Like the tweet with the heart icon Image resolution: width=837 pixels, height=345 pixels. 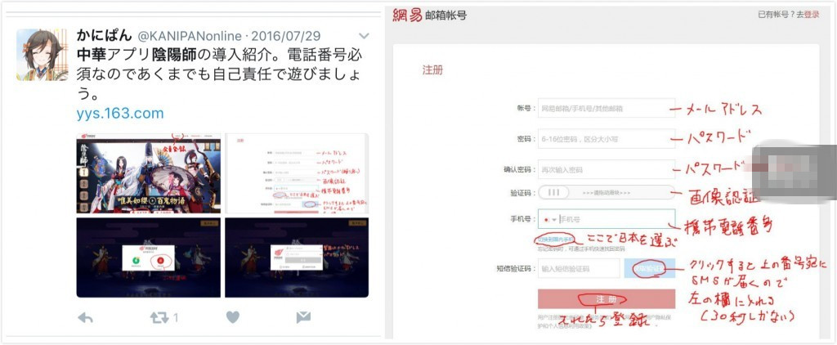(232, 318)
